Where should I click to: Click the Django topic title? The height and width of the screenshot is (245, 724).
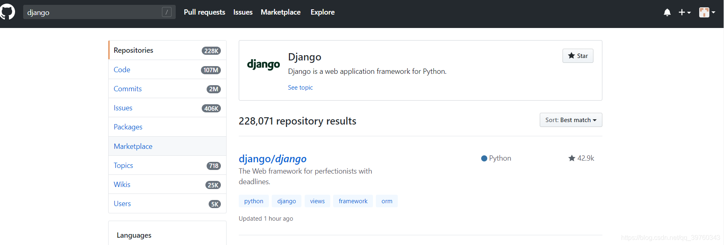point(305,57)
